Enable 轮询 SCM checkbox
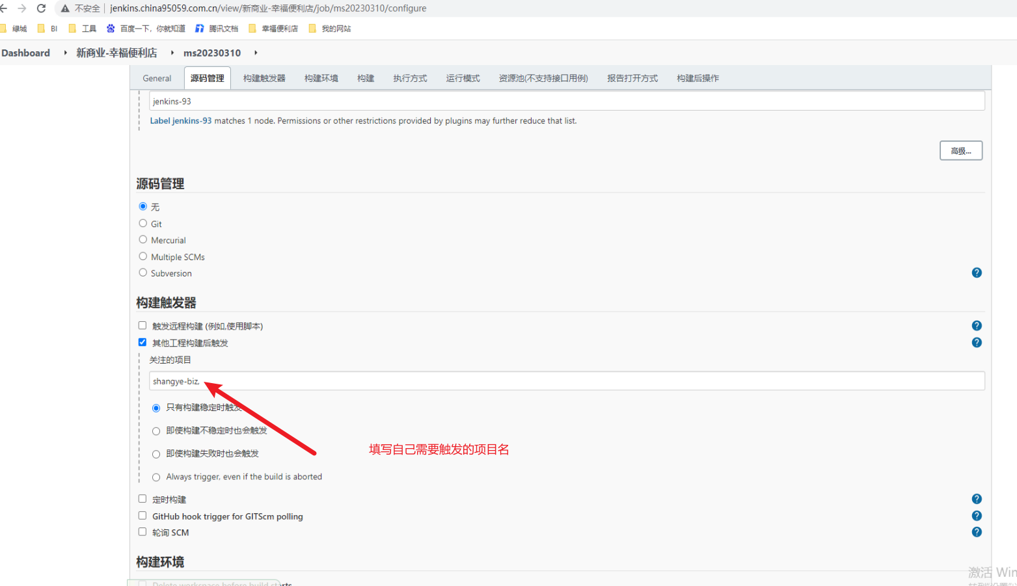 pos(142,532)
